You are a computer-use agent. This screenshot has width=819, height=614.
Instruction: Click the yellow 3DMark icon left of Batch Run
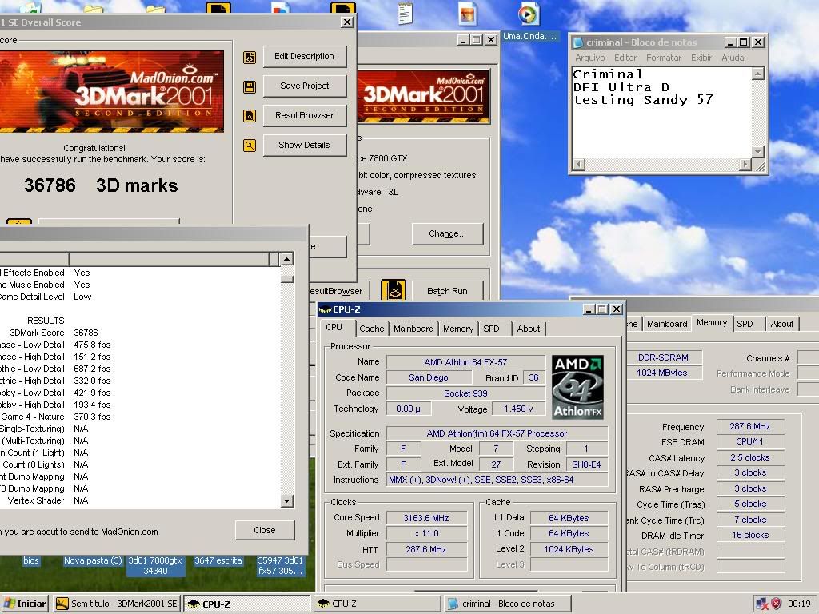tap(394, 290)
